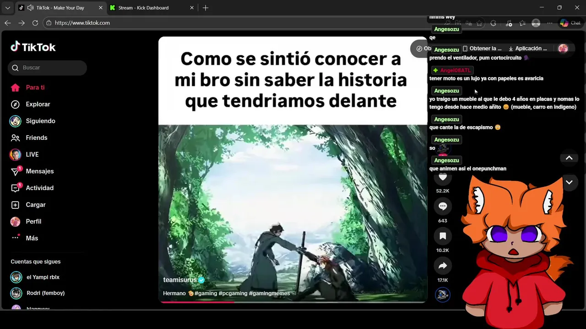Click the Siguiendo avatar icon
586x329 pixels.
click(15, 121)
